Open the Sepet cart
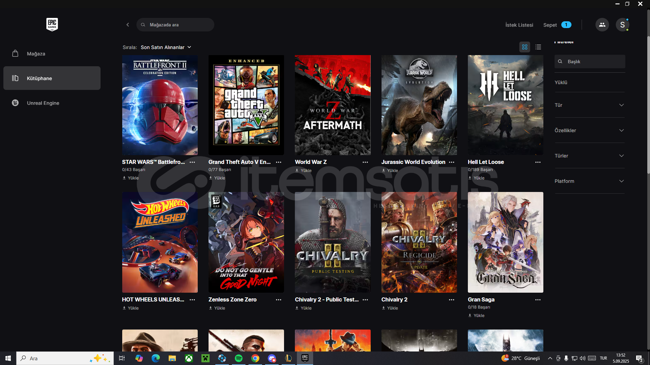 (557, 25)
